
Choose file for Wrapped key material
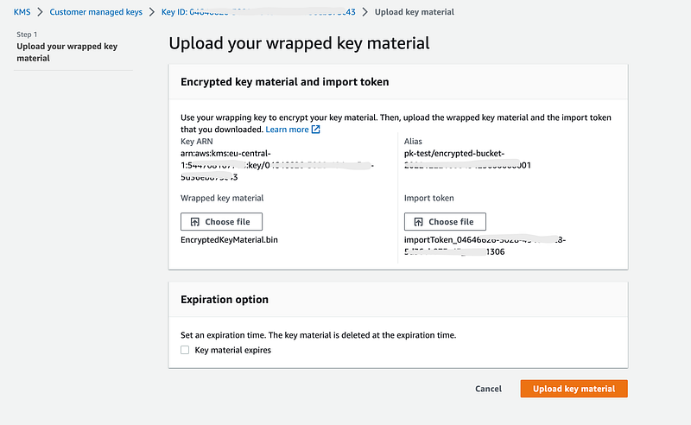[x=221, y=222]
